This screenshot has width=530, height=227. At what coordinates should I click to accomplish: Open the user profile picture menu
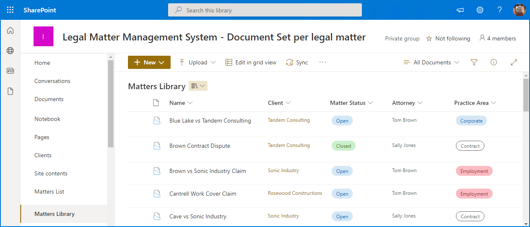click(519, 10)
